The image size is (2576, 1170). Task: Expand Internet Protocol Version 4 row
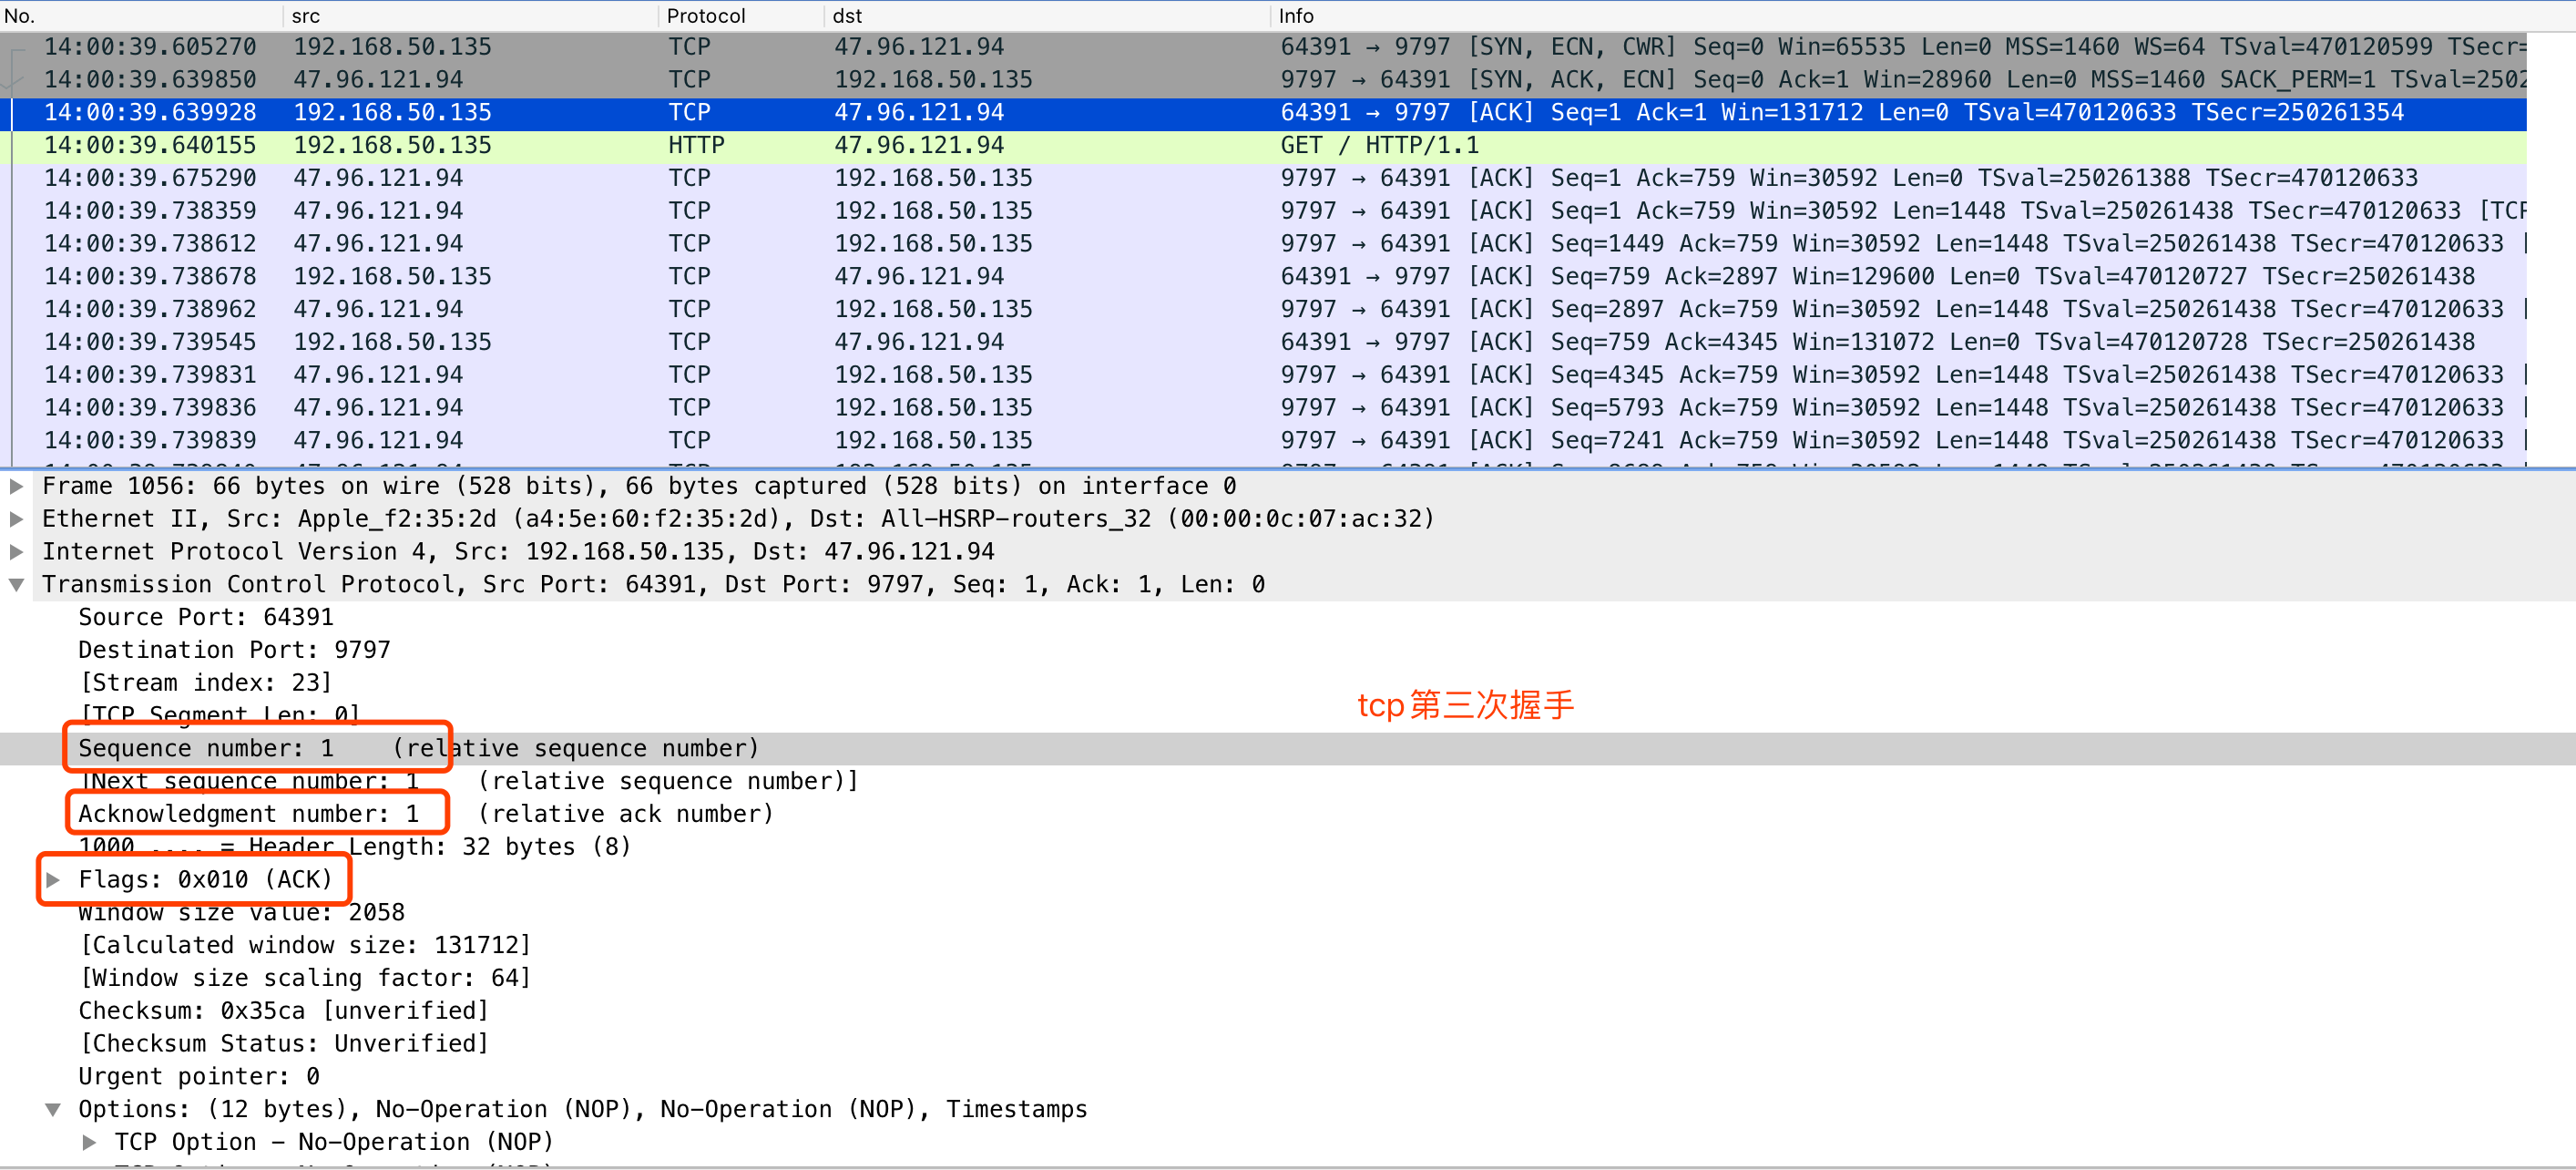pyautogui.click(x=16, y=553)
